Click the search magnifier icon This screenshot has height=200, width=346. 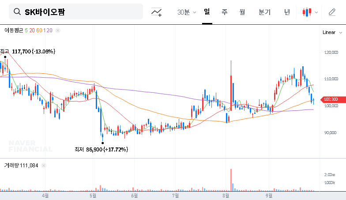[17, 11]
